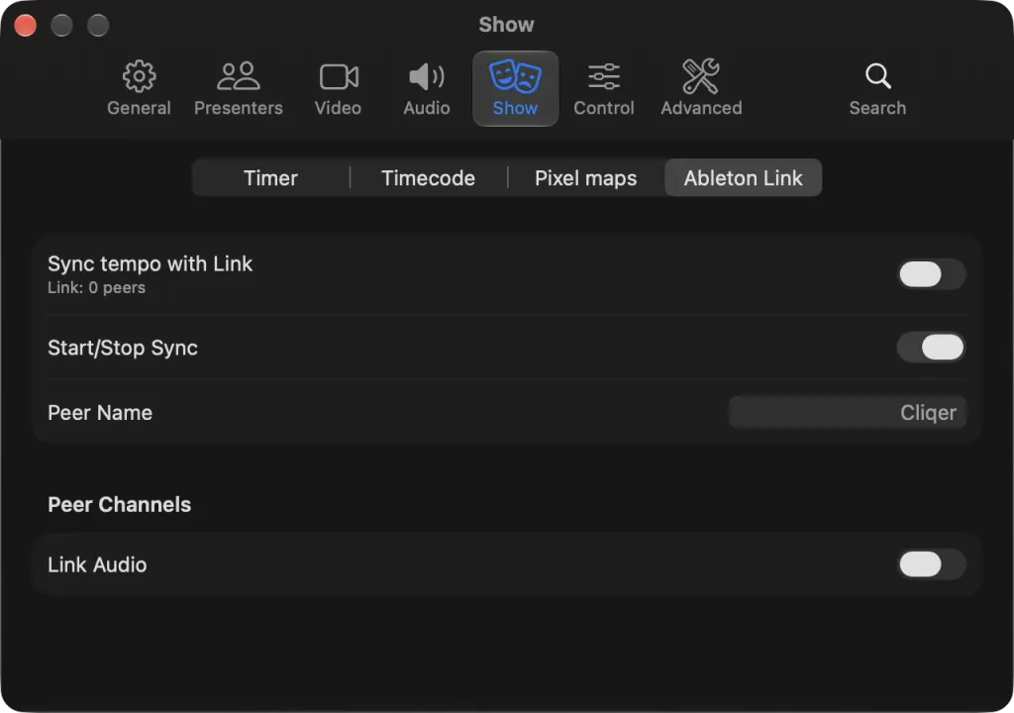Switch to the Pixel maps tab
Screen dimensions: 1014x713
[586, 178]
